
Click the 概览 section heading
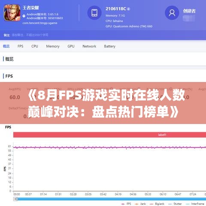(x=9, y=59)
